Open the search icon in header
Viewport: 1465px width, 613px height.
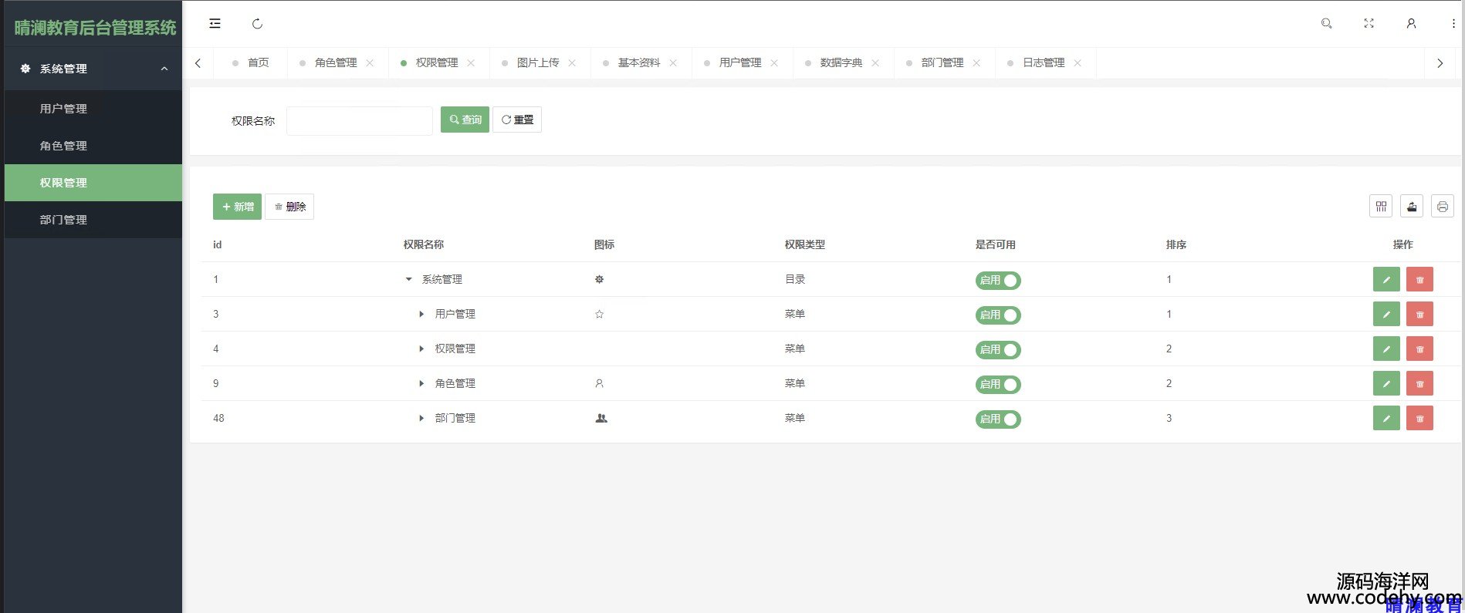point(1326,24)
